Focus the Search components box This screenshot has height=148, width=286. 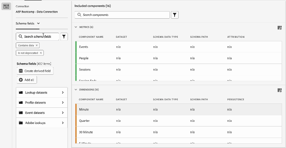click(x=122, y=15)
